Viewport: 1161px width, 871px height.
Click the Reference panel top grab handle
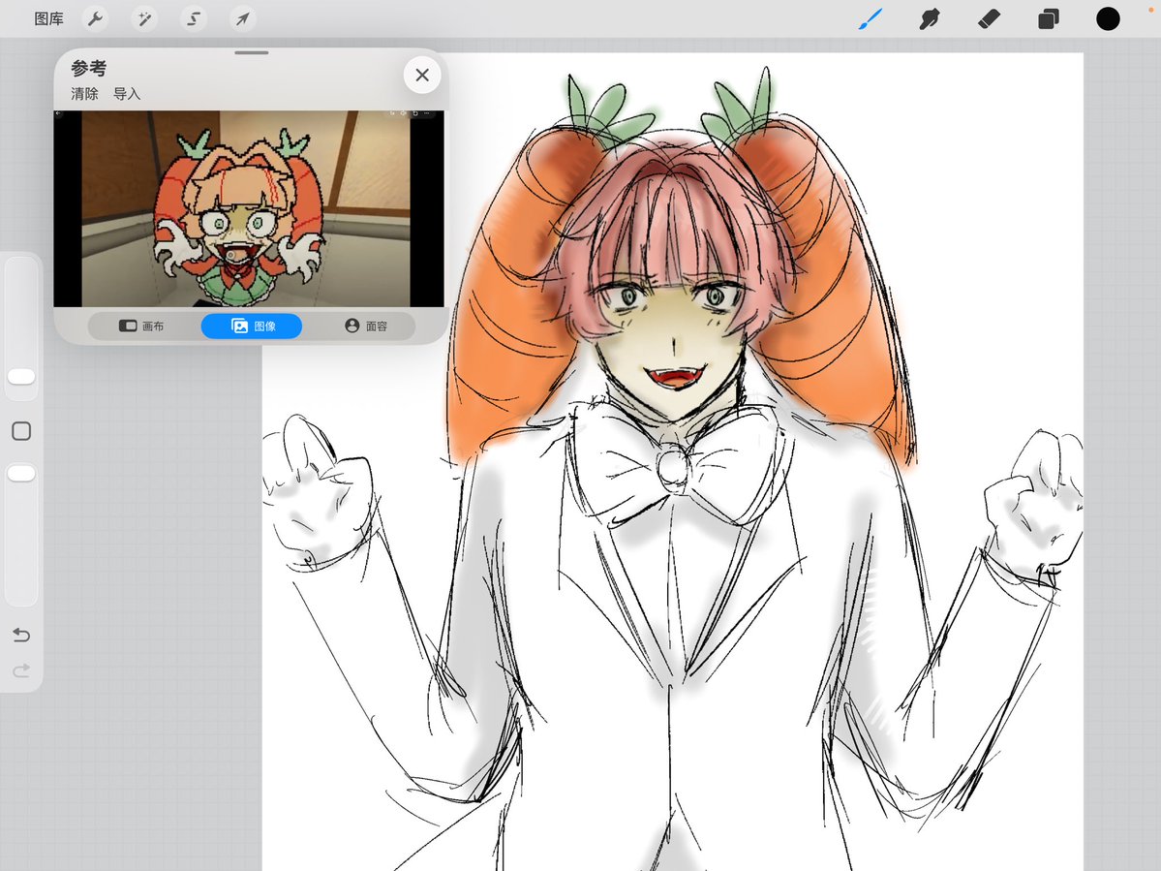click(x=252, y=52)
